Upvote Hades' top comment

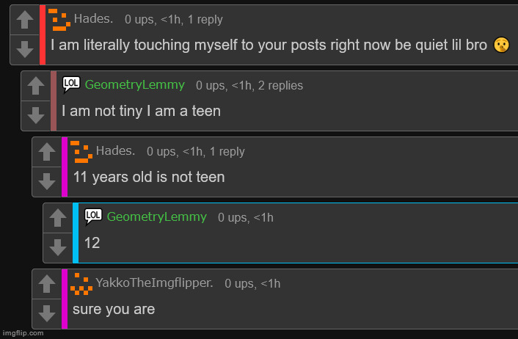tap(25, 20)
